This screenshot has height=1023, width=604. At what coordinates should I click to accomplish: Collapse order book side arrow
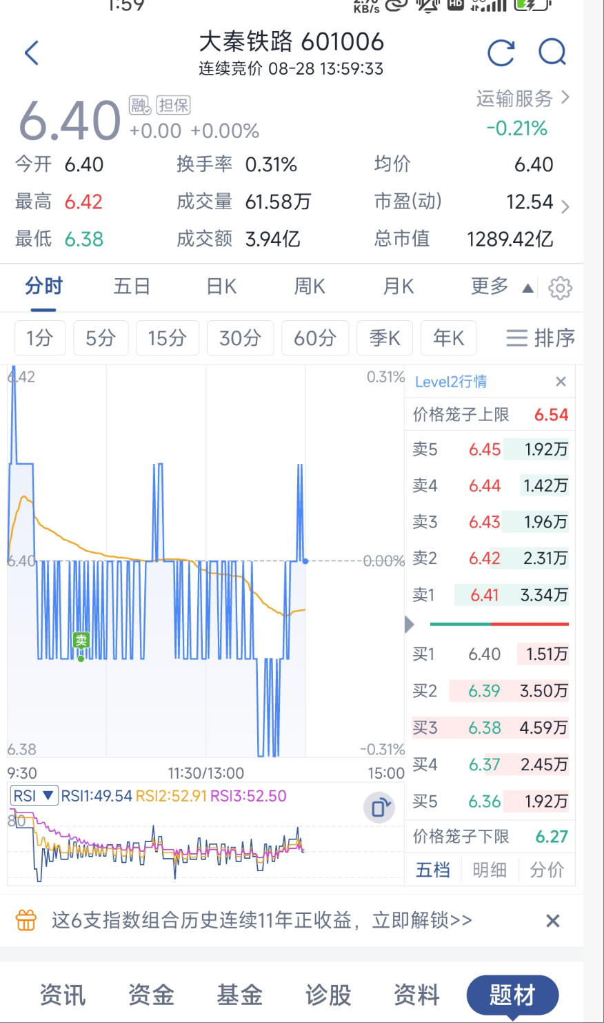point(410,625)
